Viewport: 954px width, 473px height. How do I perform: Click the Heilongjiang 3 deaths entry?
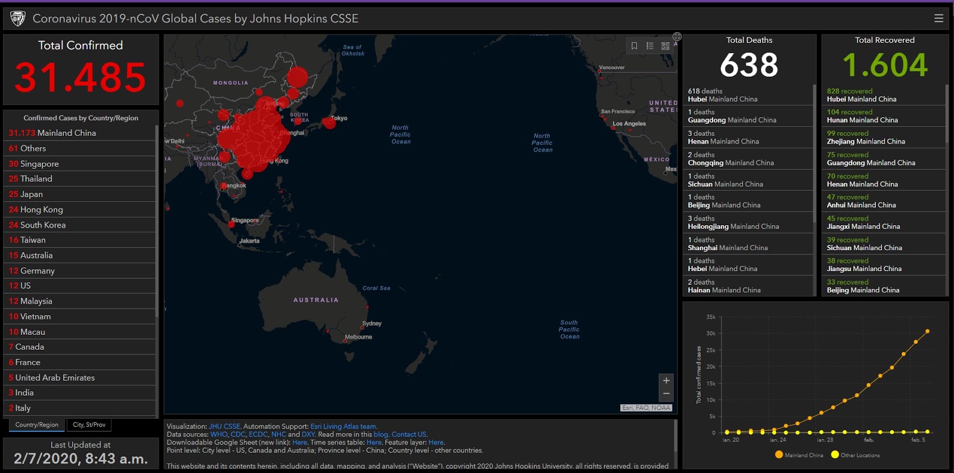pyautogui.click(x=748, y=223)
